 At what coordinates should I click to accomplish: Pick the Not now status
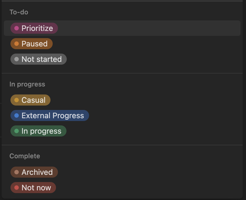(33, 188)
